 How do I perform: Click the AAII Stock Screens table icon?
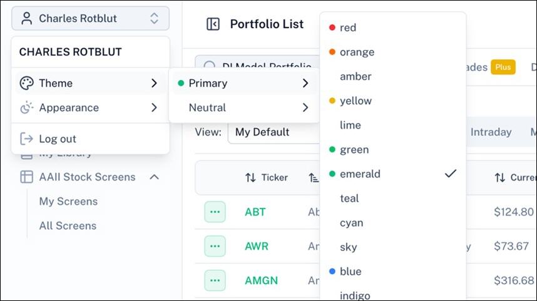click(x=26, y=177)
